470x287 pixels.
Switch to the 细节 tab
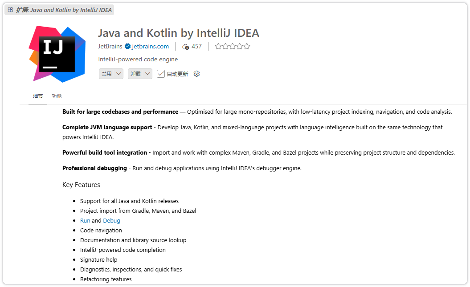(38, 96)
